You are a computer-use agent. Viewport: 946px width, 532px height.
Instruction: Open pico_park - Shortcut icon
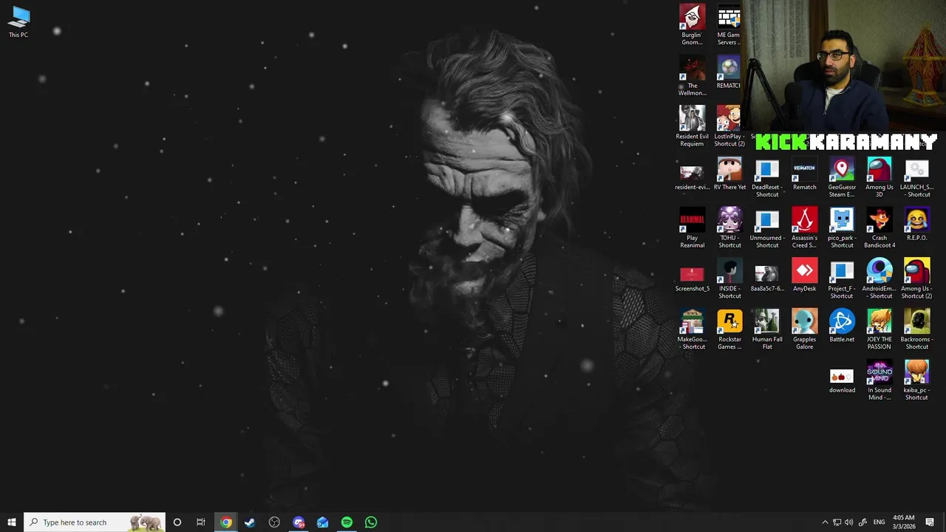click(x=842, y=228)
